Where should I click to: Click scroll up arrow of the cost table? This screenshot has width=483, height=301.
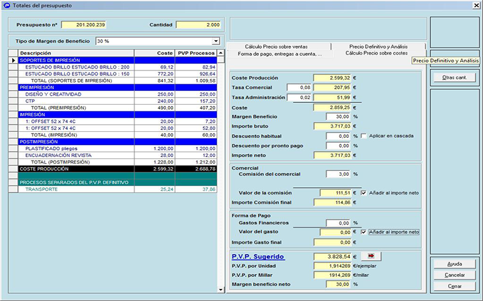click(x=220, y=53)
